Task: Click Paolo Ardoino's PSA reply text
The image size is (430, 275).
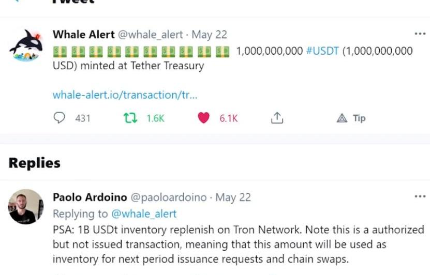Action: tap(238, 243)
